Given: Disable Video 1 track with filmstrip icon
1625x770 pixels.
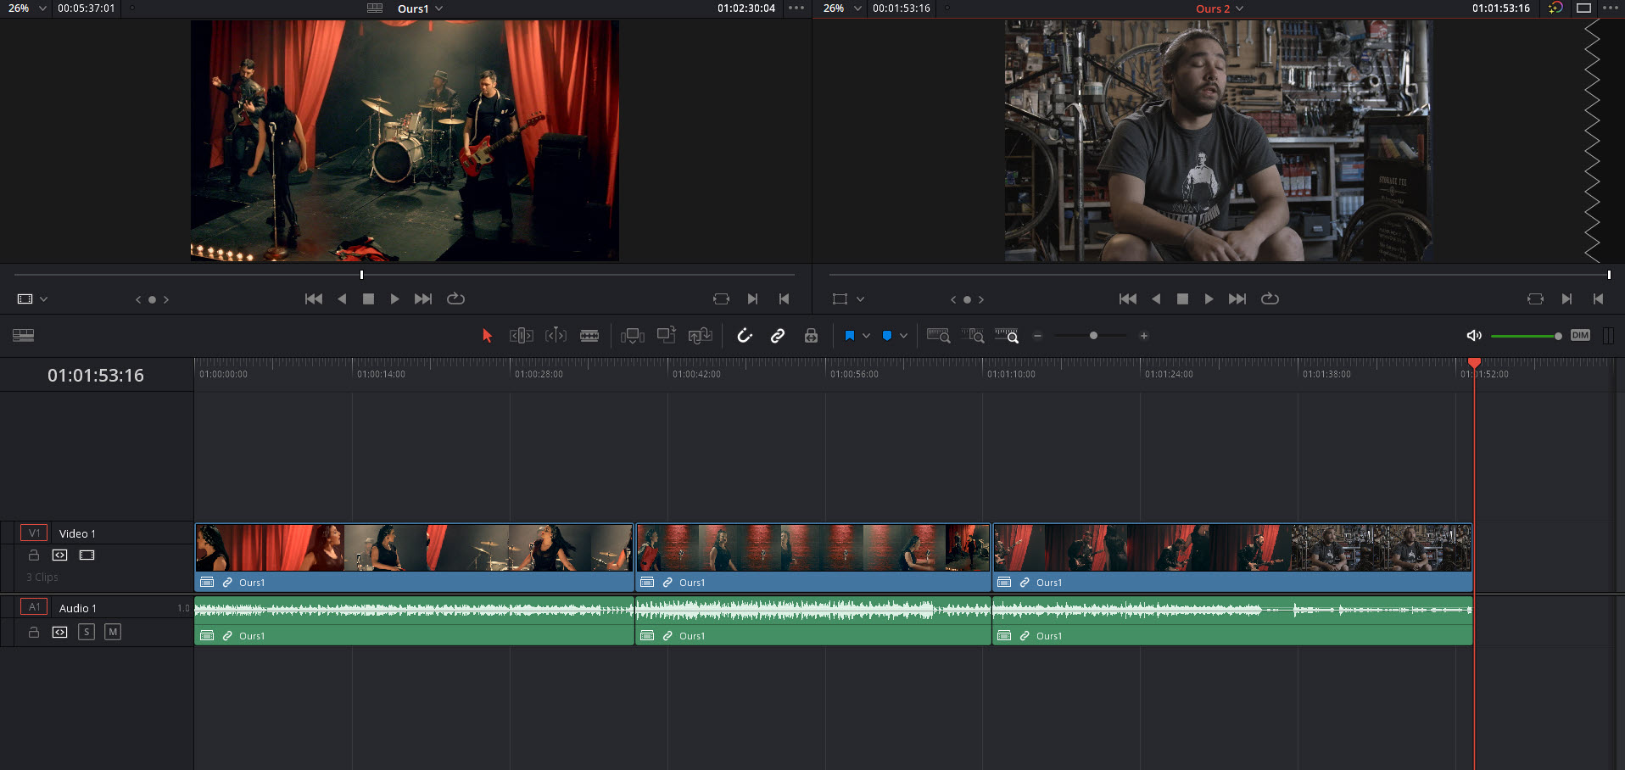Looking at the screenshot, I should (x=87, y=555).
